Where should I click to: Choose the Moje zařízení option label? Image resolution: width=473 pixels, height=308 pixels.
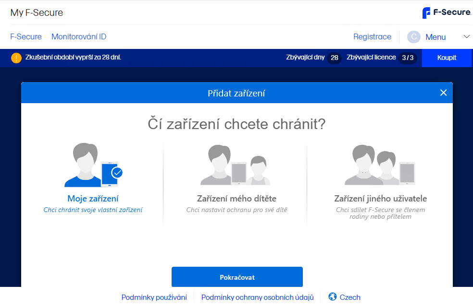coord(93,199)
